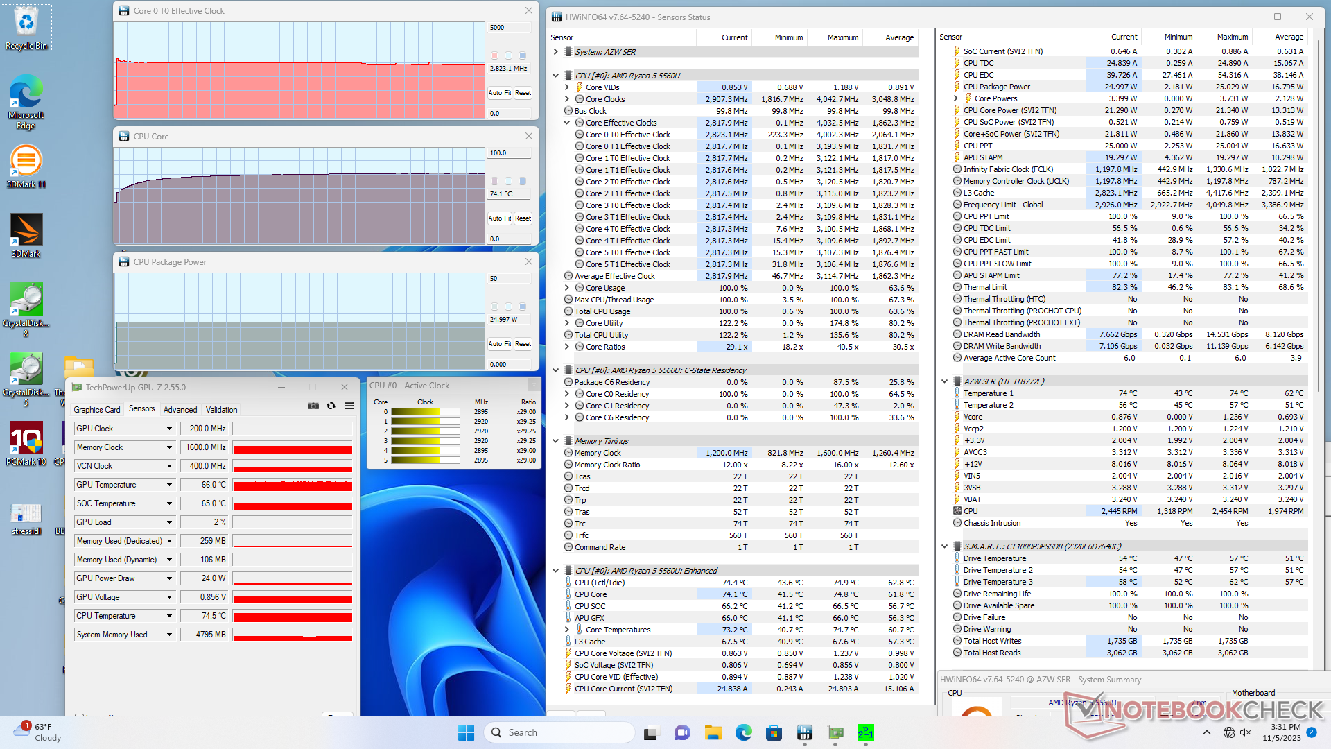This screenshot has height=749, width=1331.
Task: Launch Microsoft Edge from the desktop
Action: pos(26,101)
